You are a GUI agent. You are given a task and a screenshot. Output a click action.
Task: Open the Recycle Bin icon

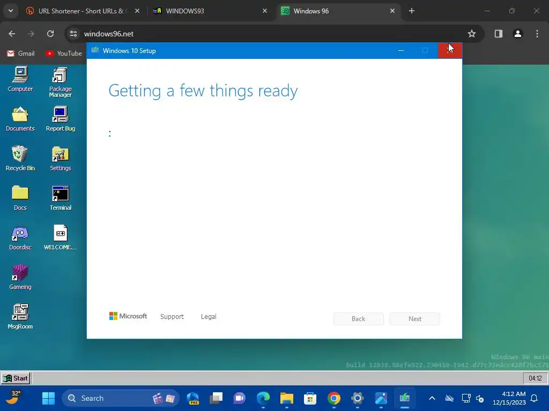(x=20, y=158)
